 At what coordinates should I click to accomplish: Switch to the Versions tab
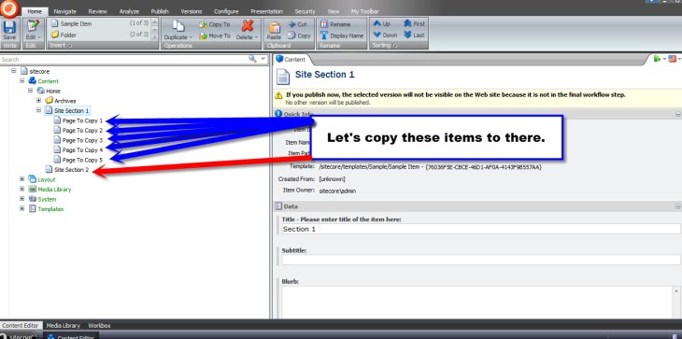(x=191, y=12)
